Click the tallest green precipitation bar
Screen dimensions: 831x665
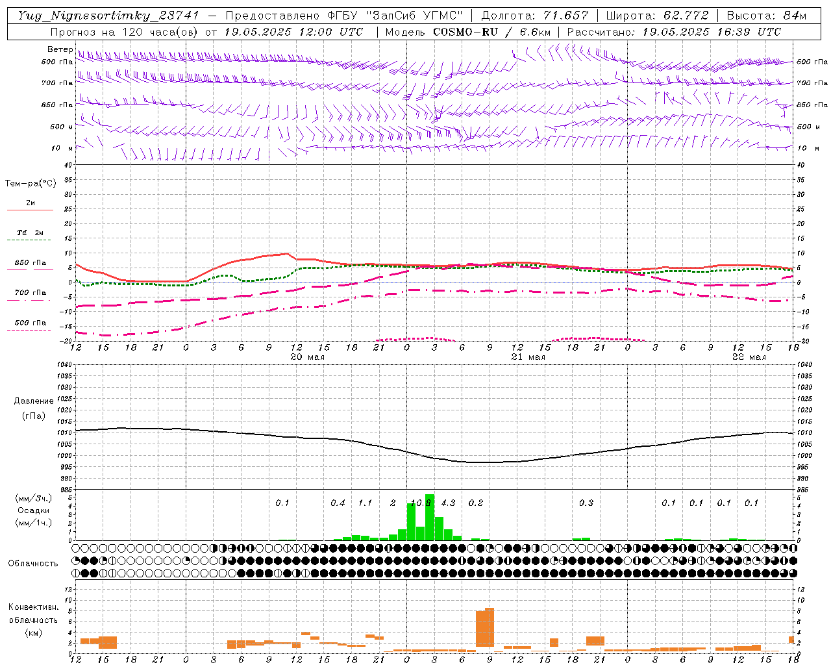tap(430, 518)
